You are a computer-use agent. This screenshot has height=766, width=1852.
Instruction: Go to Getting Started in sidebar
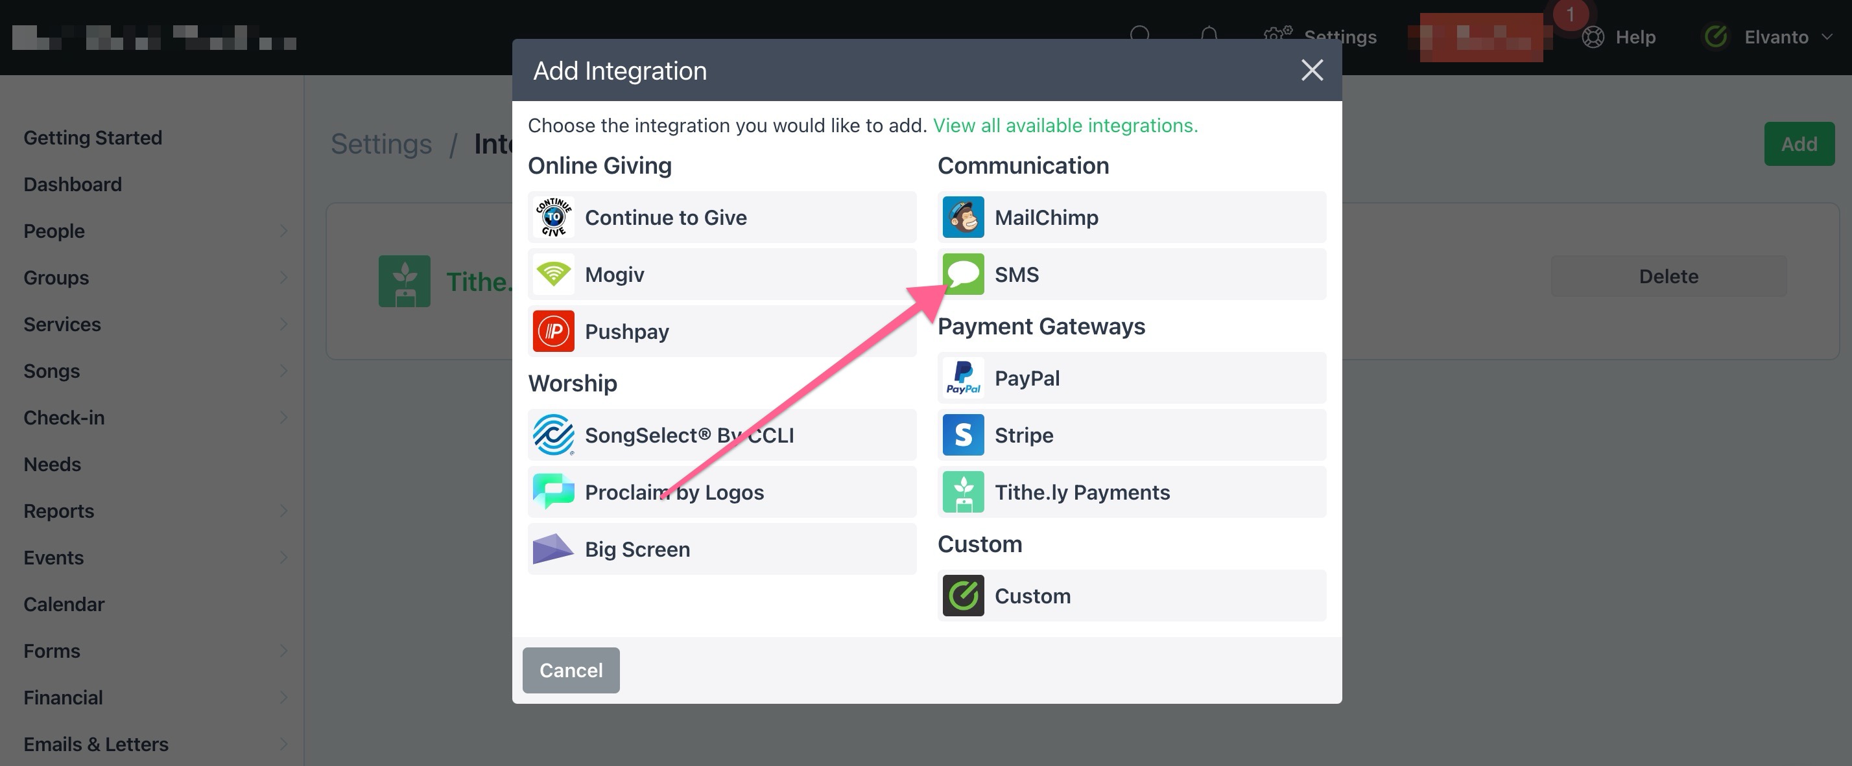coord(93,138)
